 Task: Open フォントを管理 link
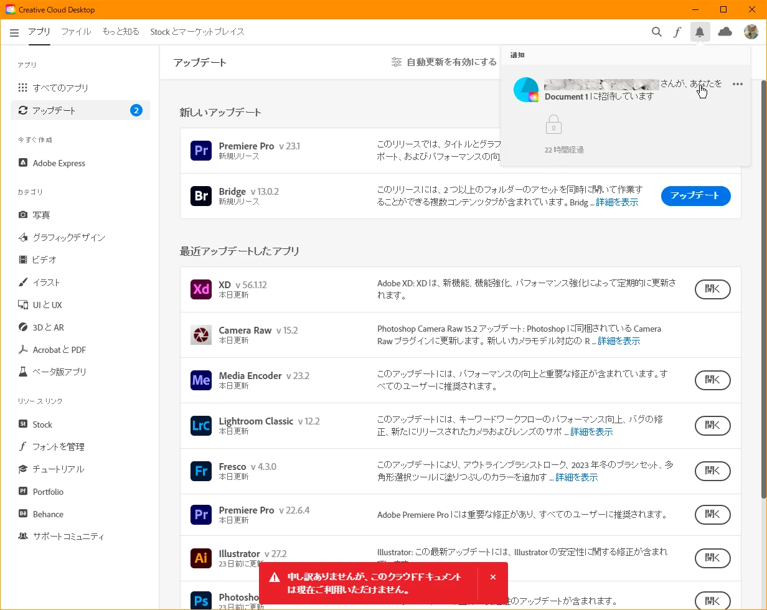(80, 446)
